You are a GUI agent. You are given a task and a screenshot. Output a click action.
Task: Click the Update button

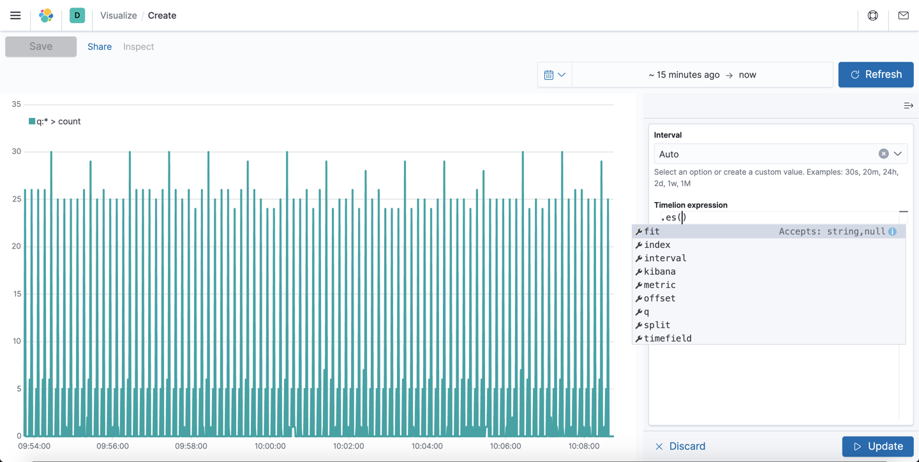tap(878, 446)
